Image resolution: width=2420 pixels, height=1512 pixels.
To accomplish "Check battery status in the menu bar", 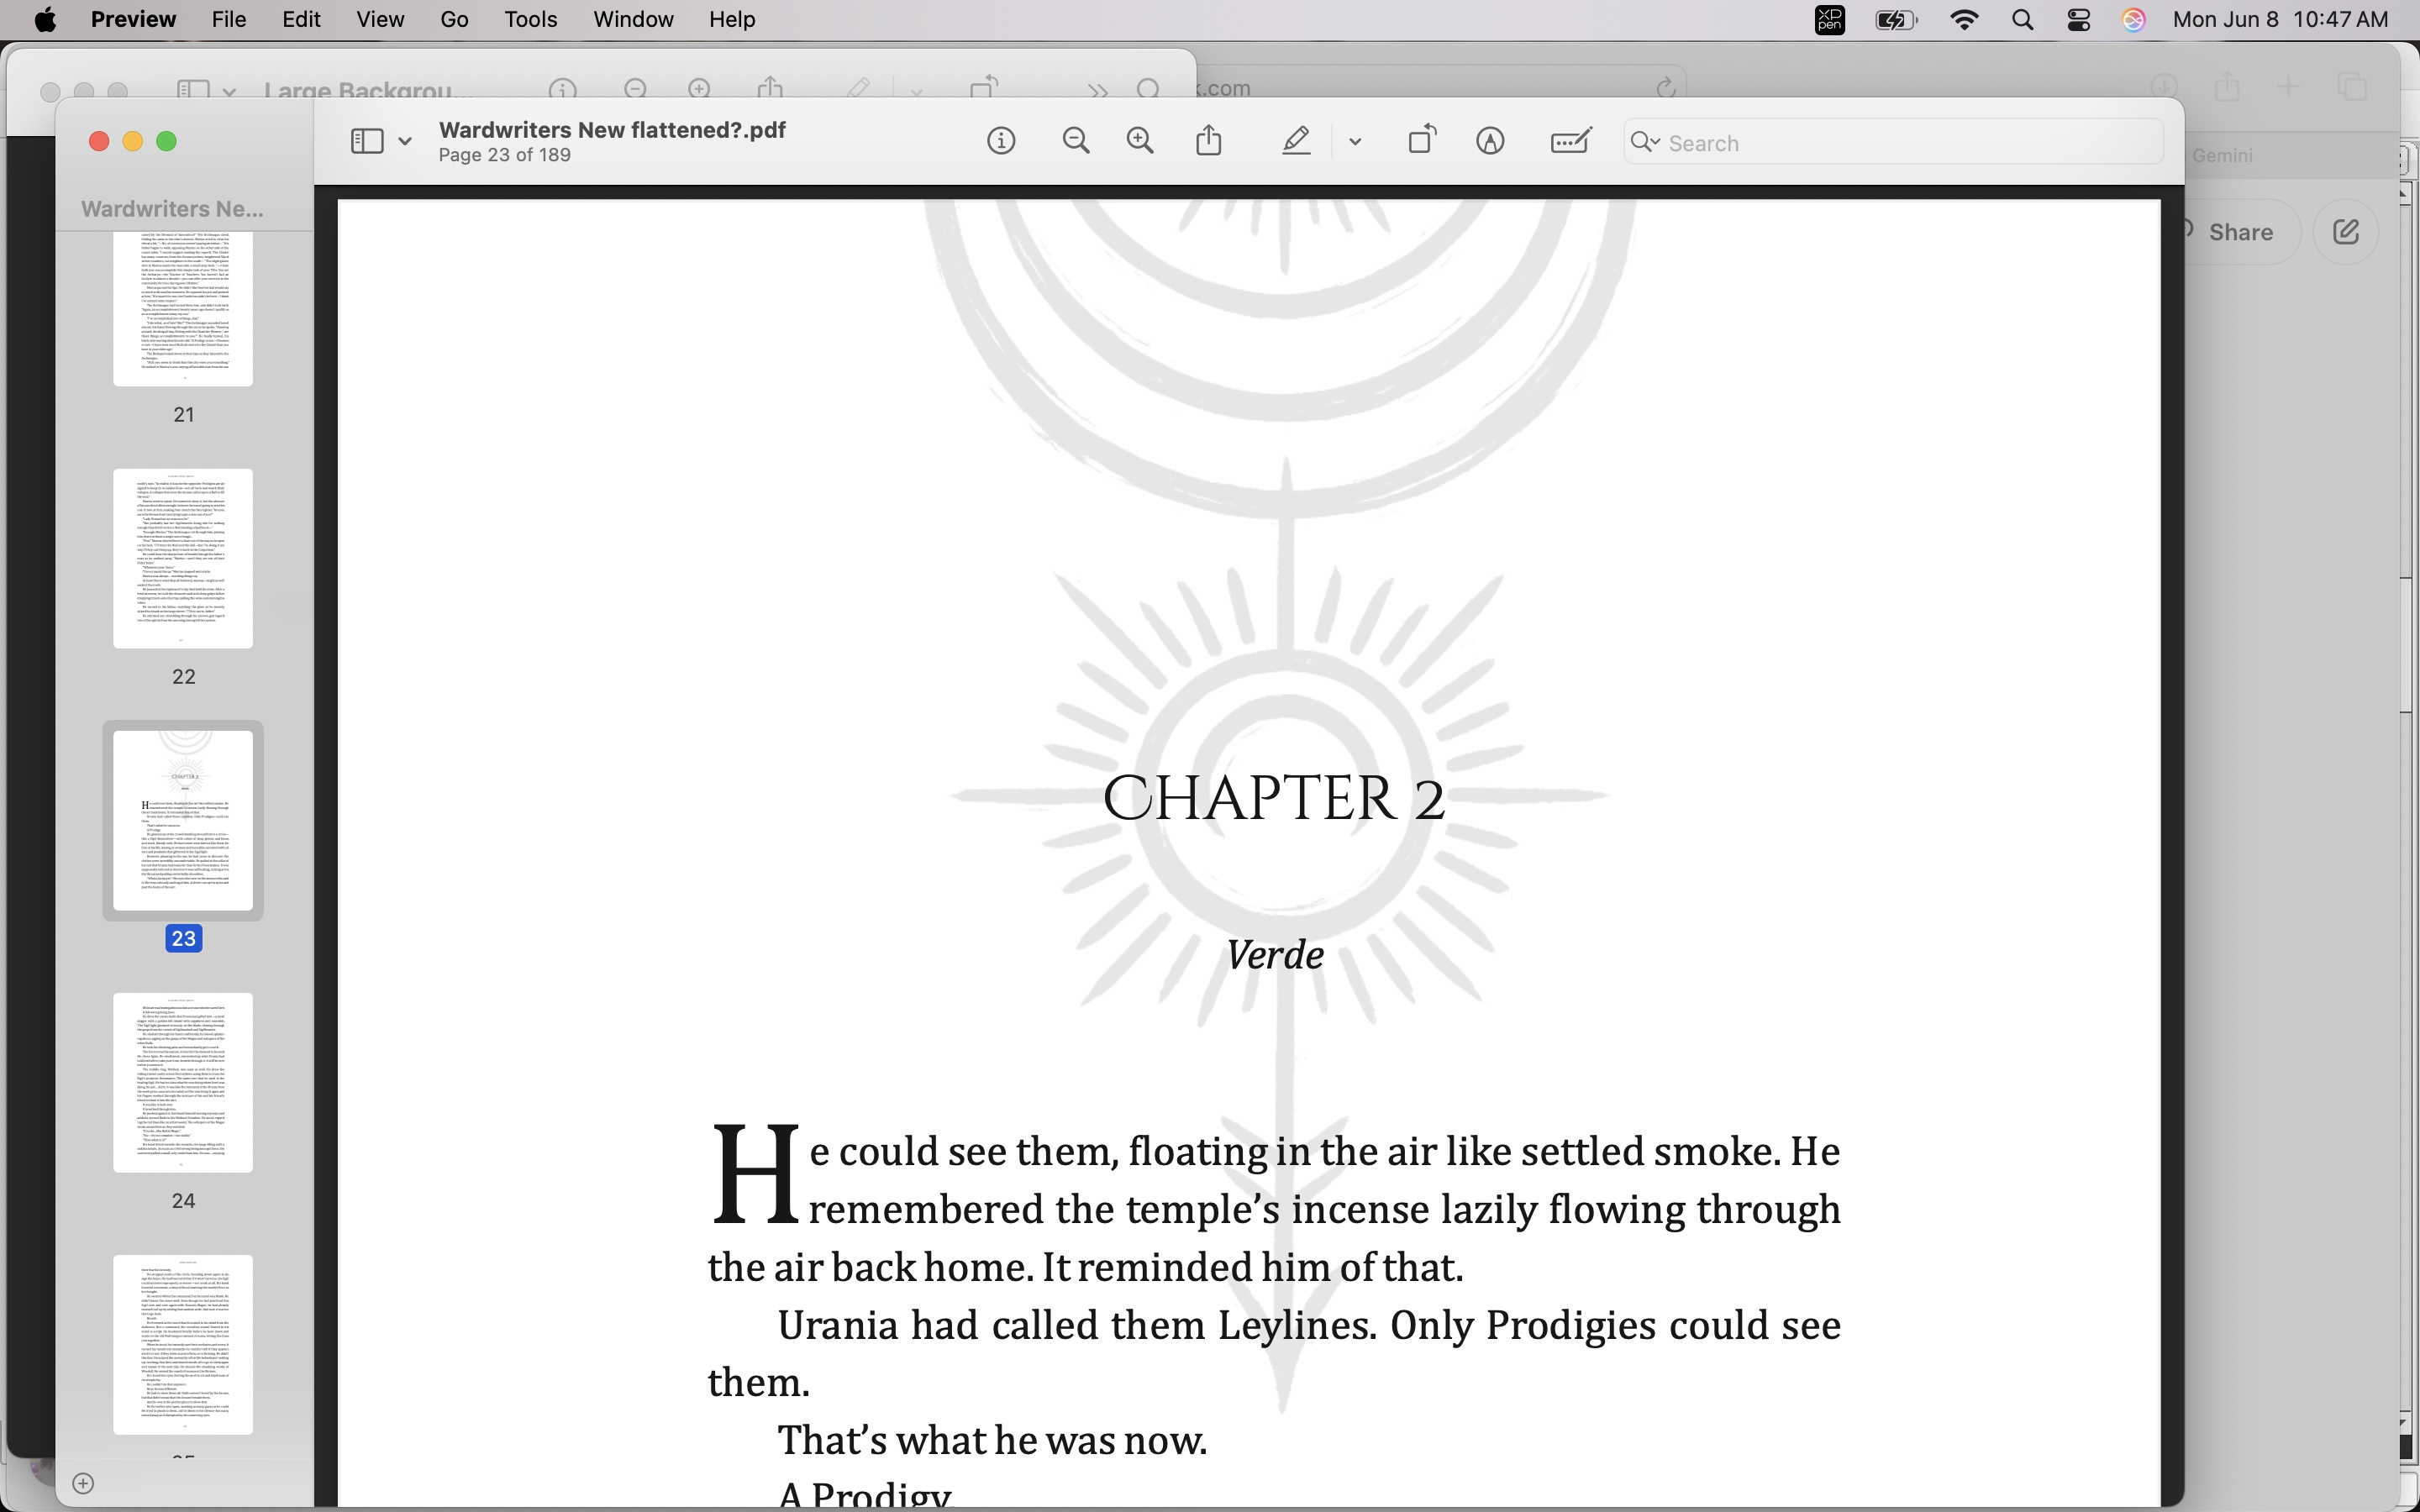I will click(1896, 20).
